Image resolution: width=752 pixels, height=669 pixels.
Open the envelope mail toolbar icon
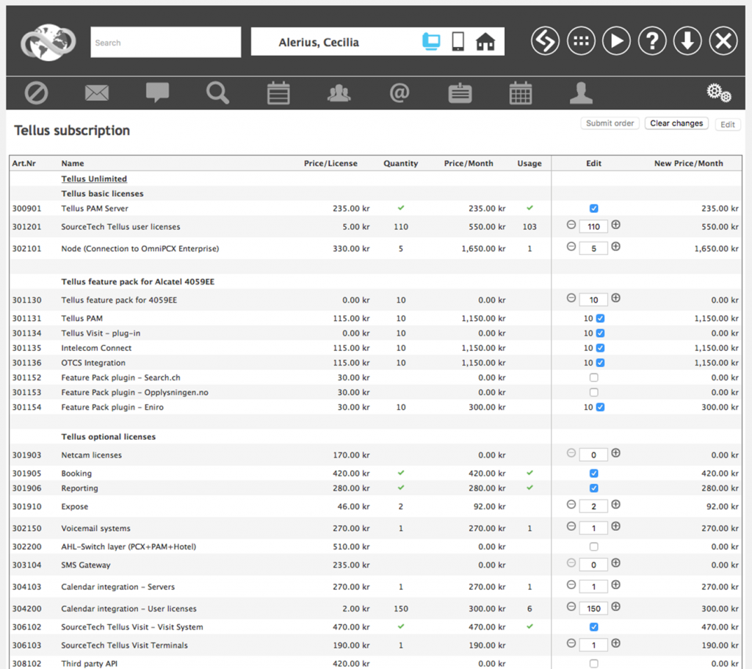97,93
